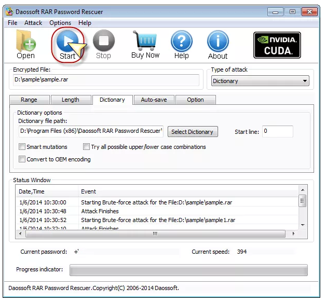Open the Options menu
This screenshot has width=326, height=303.
[60, 23]
